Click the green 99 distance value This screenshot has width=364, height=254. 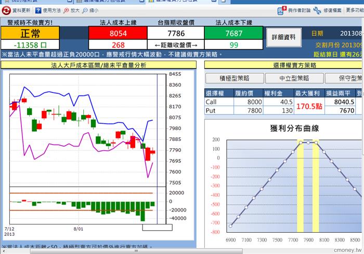[x=233, y=45]
